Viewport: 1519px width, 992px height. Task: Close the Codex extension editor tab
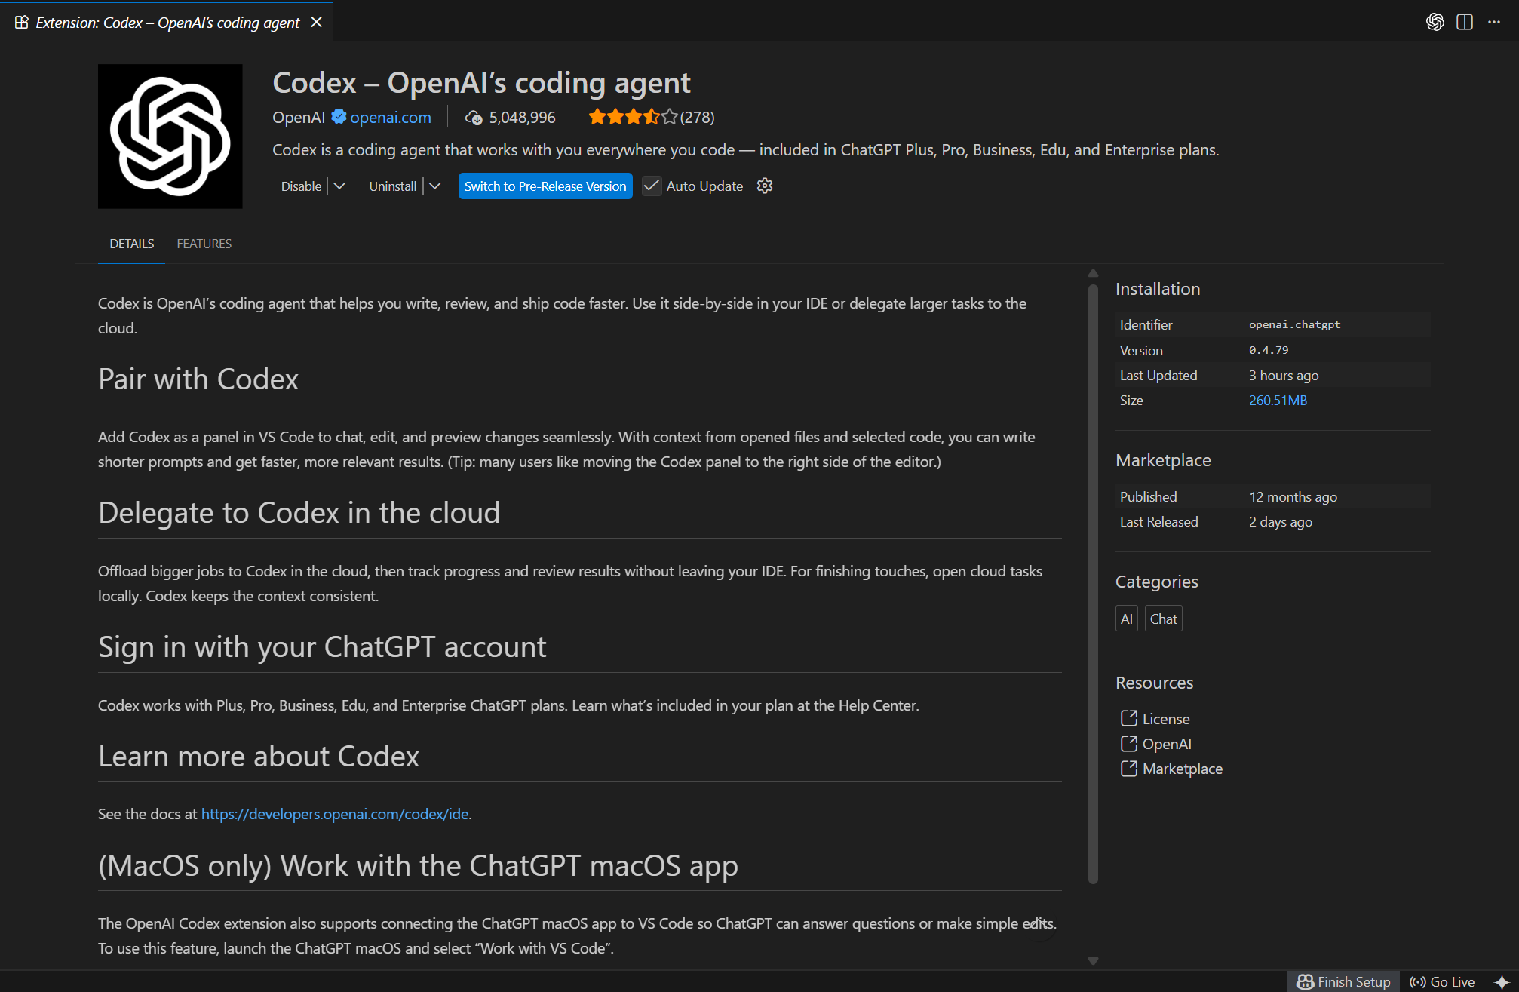(x=317, y=22)
